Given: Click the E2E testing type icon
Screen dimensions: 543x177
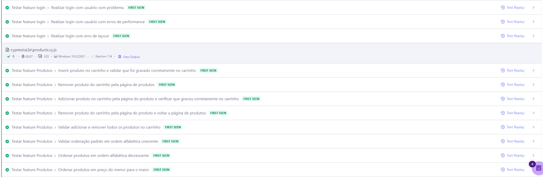Looking at the screenshot, I should tap(40, 56).
